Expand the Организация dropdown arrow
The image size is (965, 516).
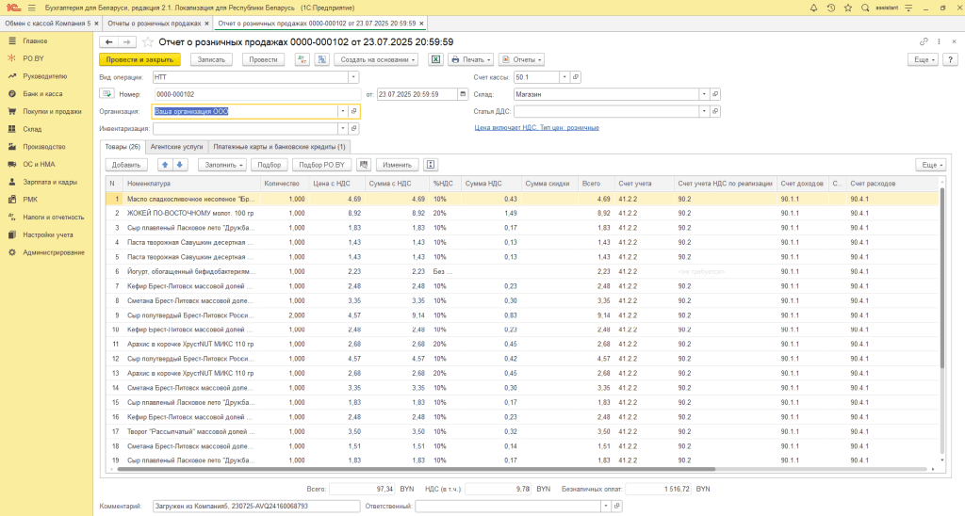pos(343,111)
